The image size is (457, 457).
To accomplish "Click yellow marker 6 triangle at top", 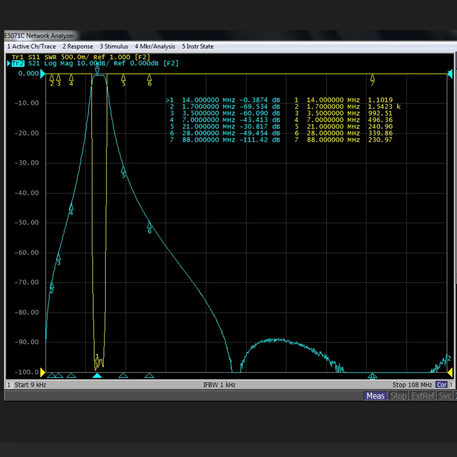I will click(x=149, y=78).
